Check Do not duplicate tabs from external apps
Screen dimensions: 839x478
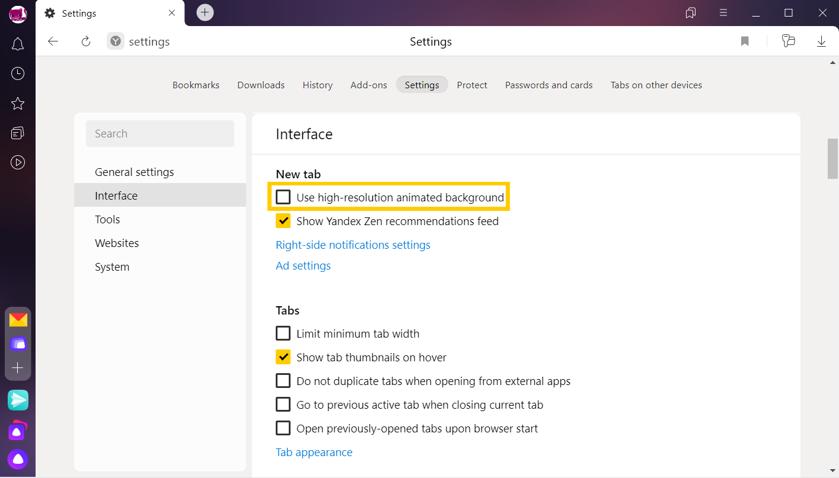[x=283, y=381]
